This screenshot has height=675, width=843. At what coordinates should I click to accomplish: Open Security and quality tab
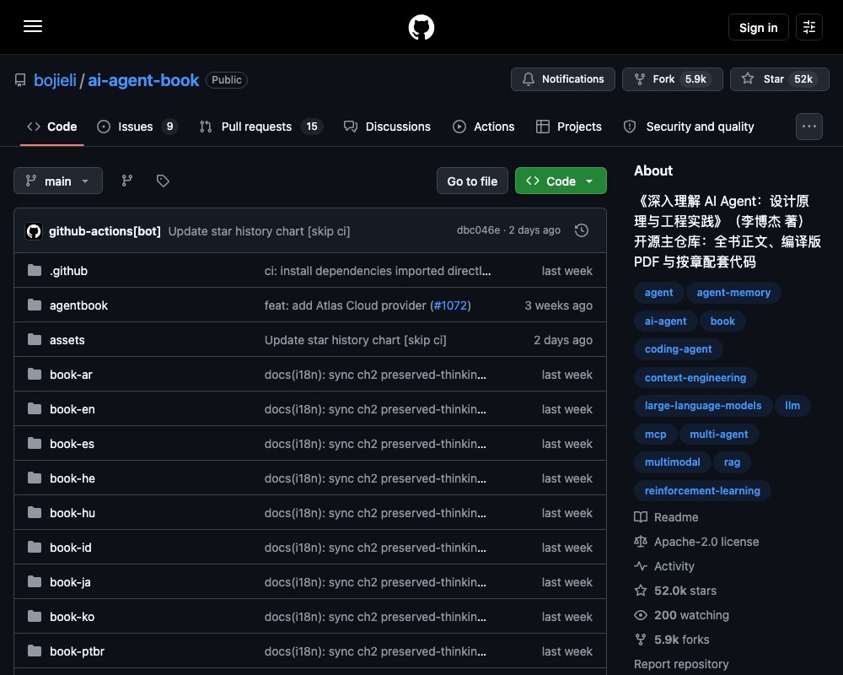click(689, 127)
